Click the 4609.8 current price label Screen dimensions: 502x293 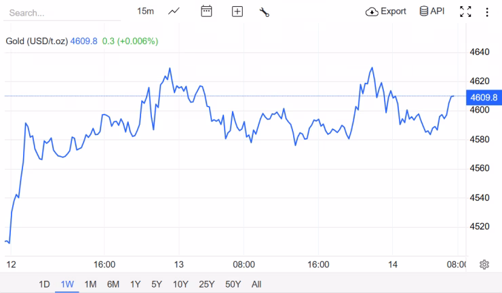click(x=484, y=97)
